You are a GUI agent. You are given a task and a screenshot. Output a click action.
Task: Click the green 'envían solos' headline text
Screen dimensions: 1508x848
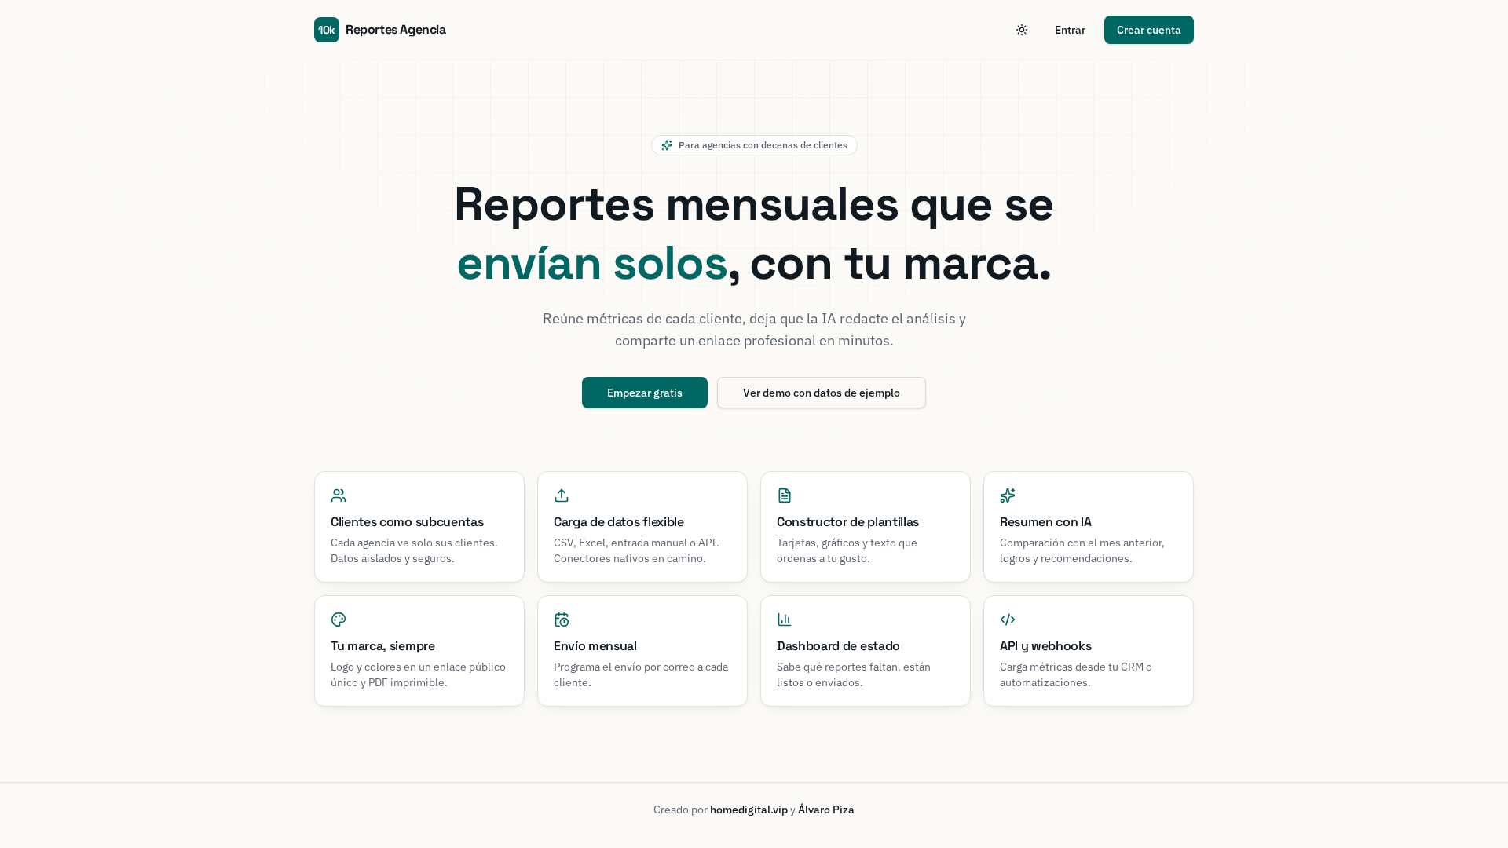coord(592,263)
